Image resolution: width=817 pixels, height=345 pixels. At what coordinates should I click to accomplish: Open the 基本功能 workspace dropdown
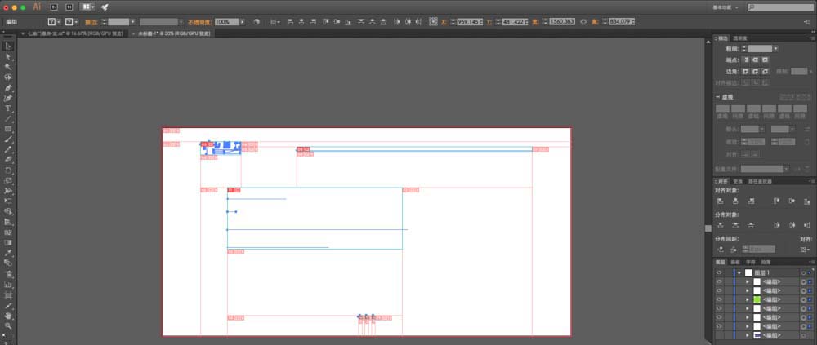click(x=758, y=7)
